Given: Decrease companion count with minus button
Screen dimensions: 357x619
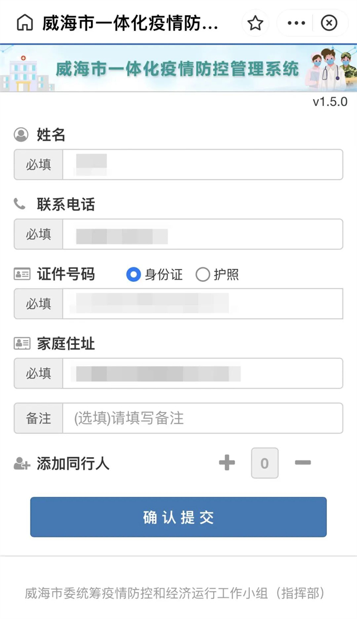Looking at the screenshot, I should pos(302,463).
